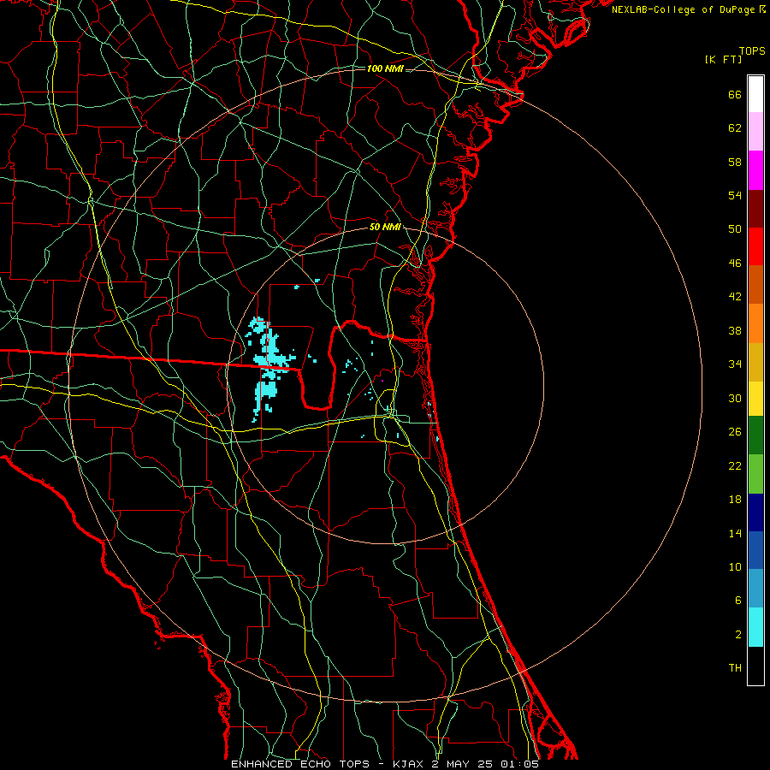The height and width of the screenshot is (770, 770).
Task: Click the 34 value on the legend
Action: 735,364
